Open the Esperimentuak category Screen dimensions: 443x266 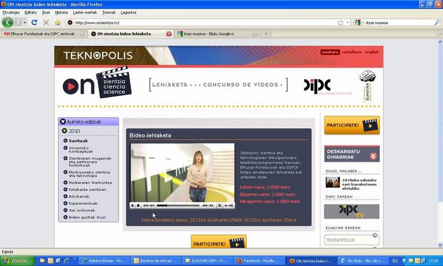point(83,203)
